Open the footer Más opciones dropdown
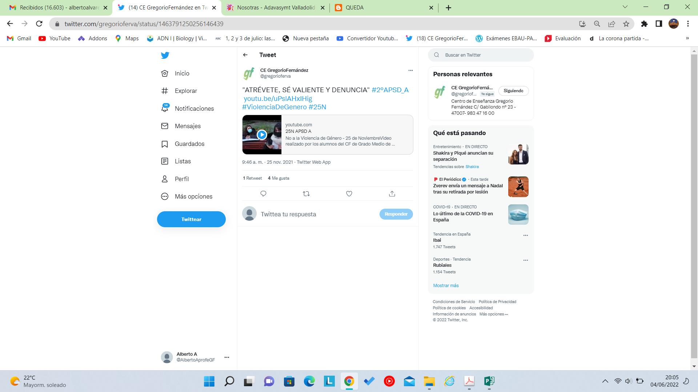The height and width of the screenshot is (392, 698). tap(494, 314)
